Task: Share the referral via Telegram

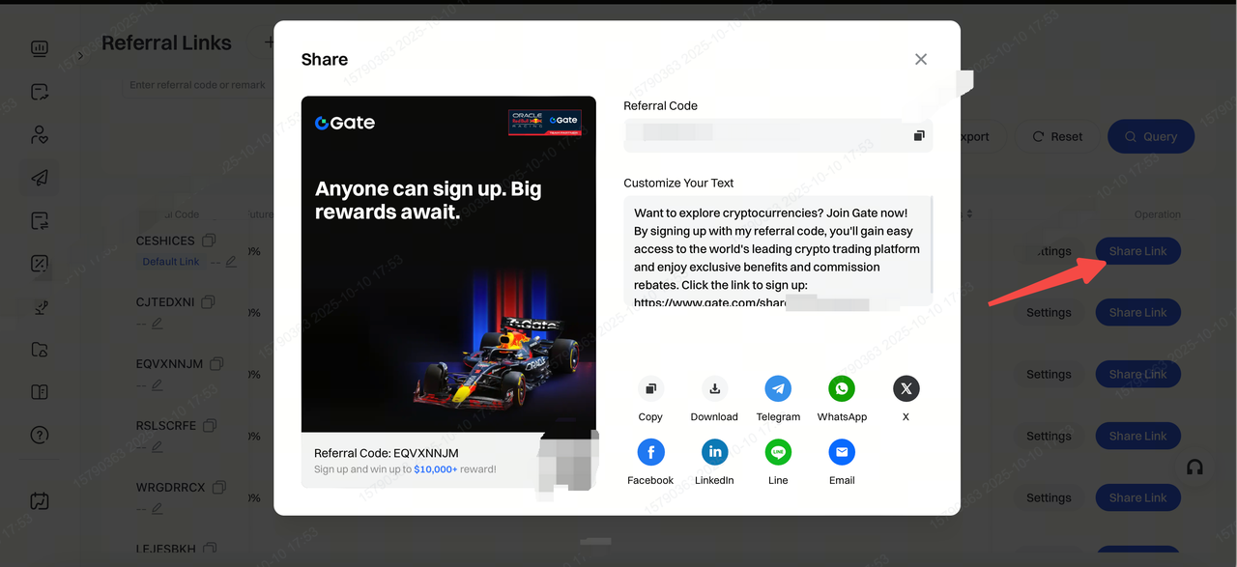Action: pyautogui.click(x=778, y=388)
